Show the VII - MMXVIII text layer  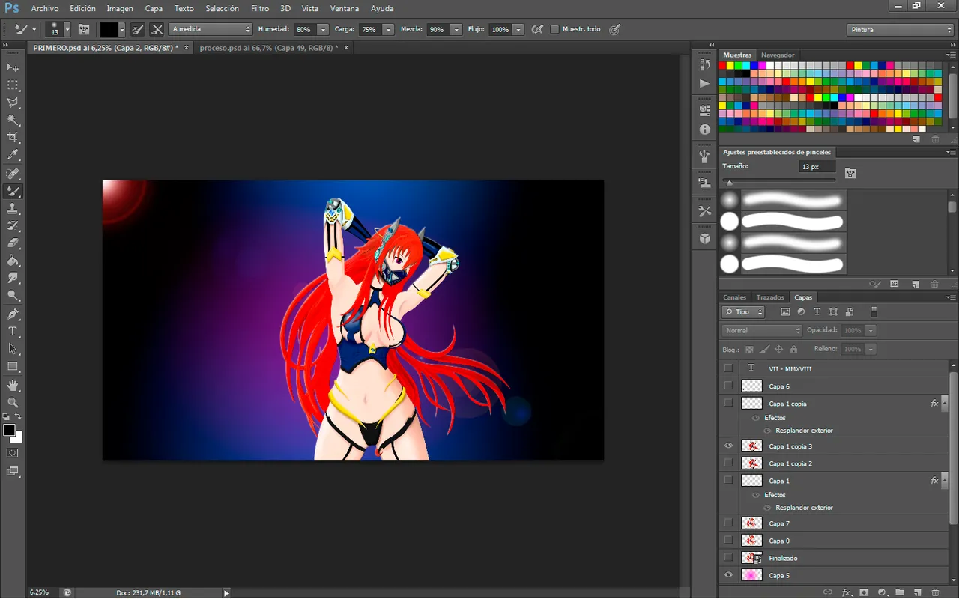point(728,368)
